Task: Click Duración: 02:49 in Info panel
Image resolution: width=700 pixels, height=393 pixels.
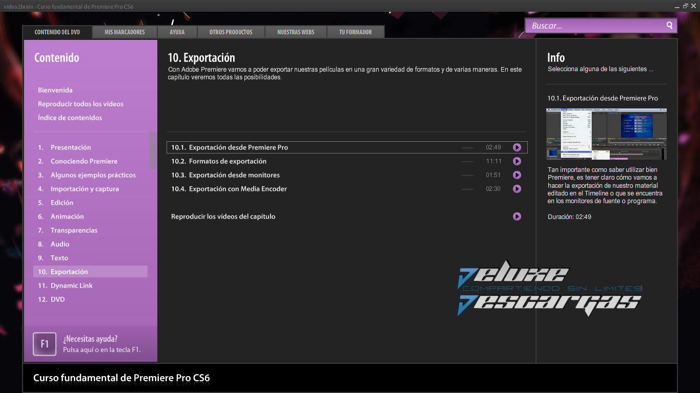Action: point(569,217)
